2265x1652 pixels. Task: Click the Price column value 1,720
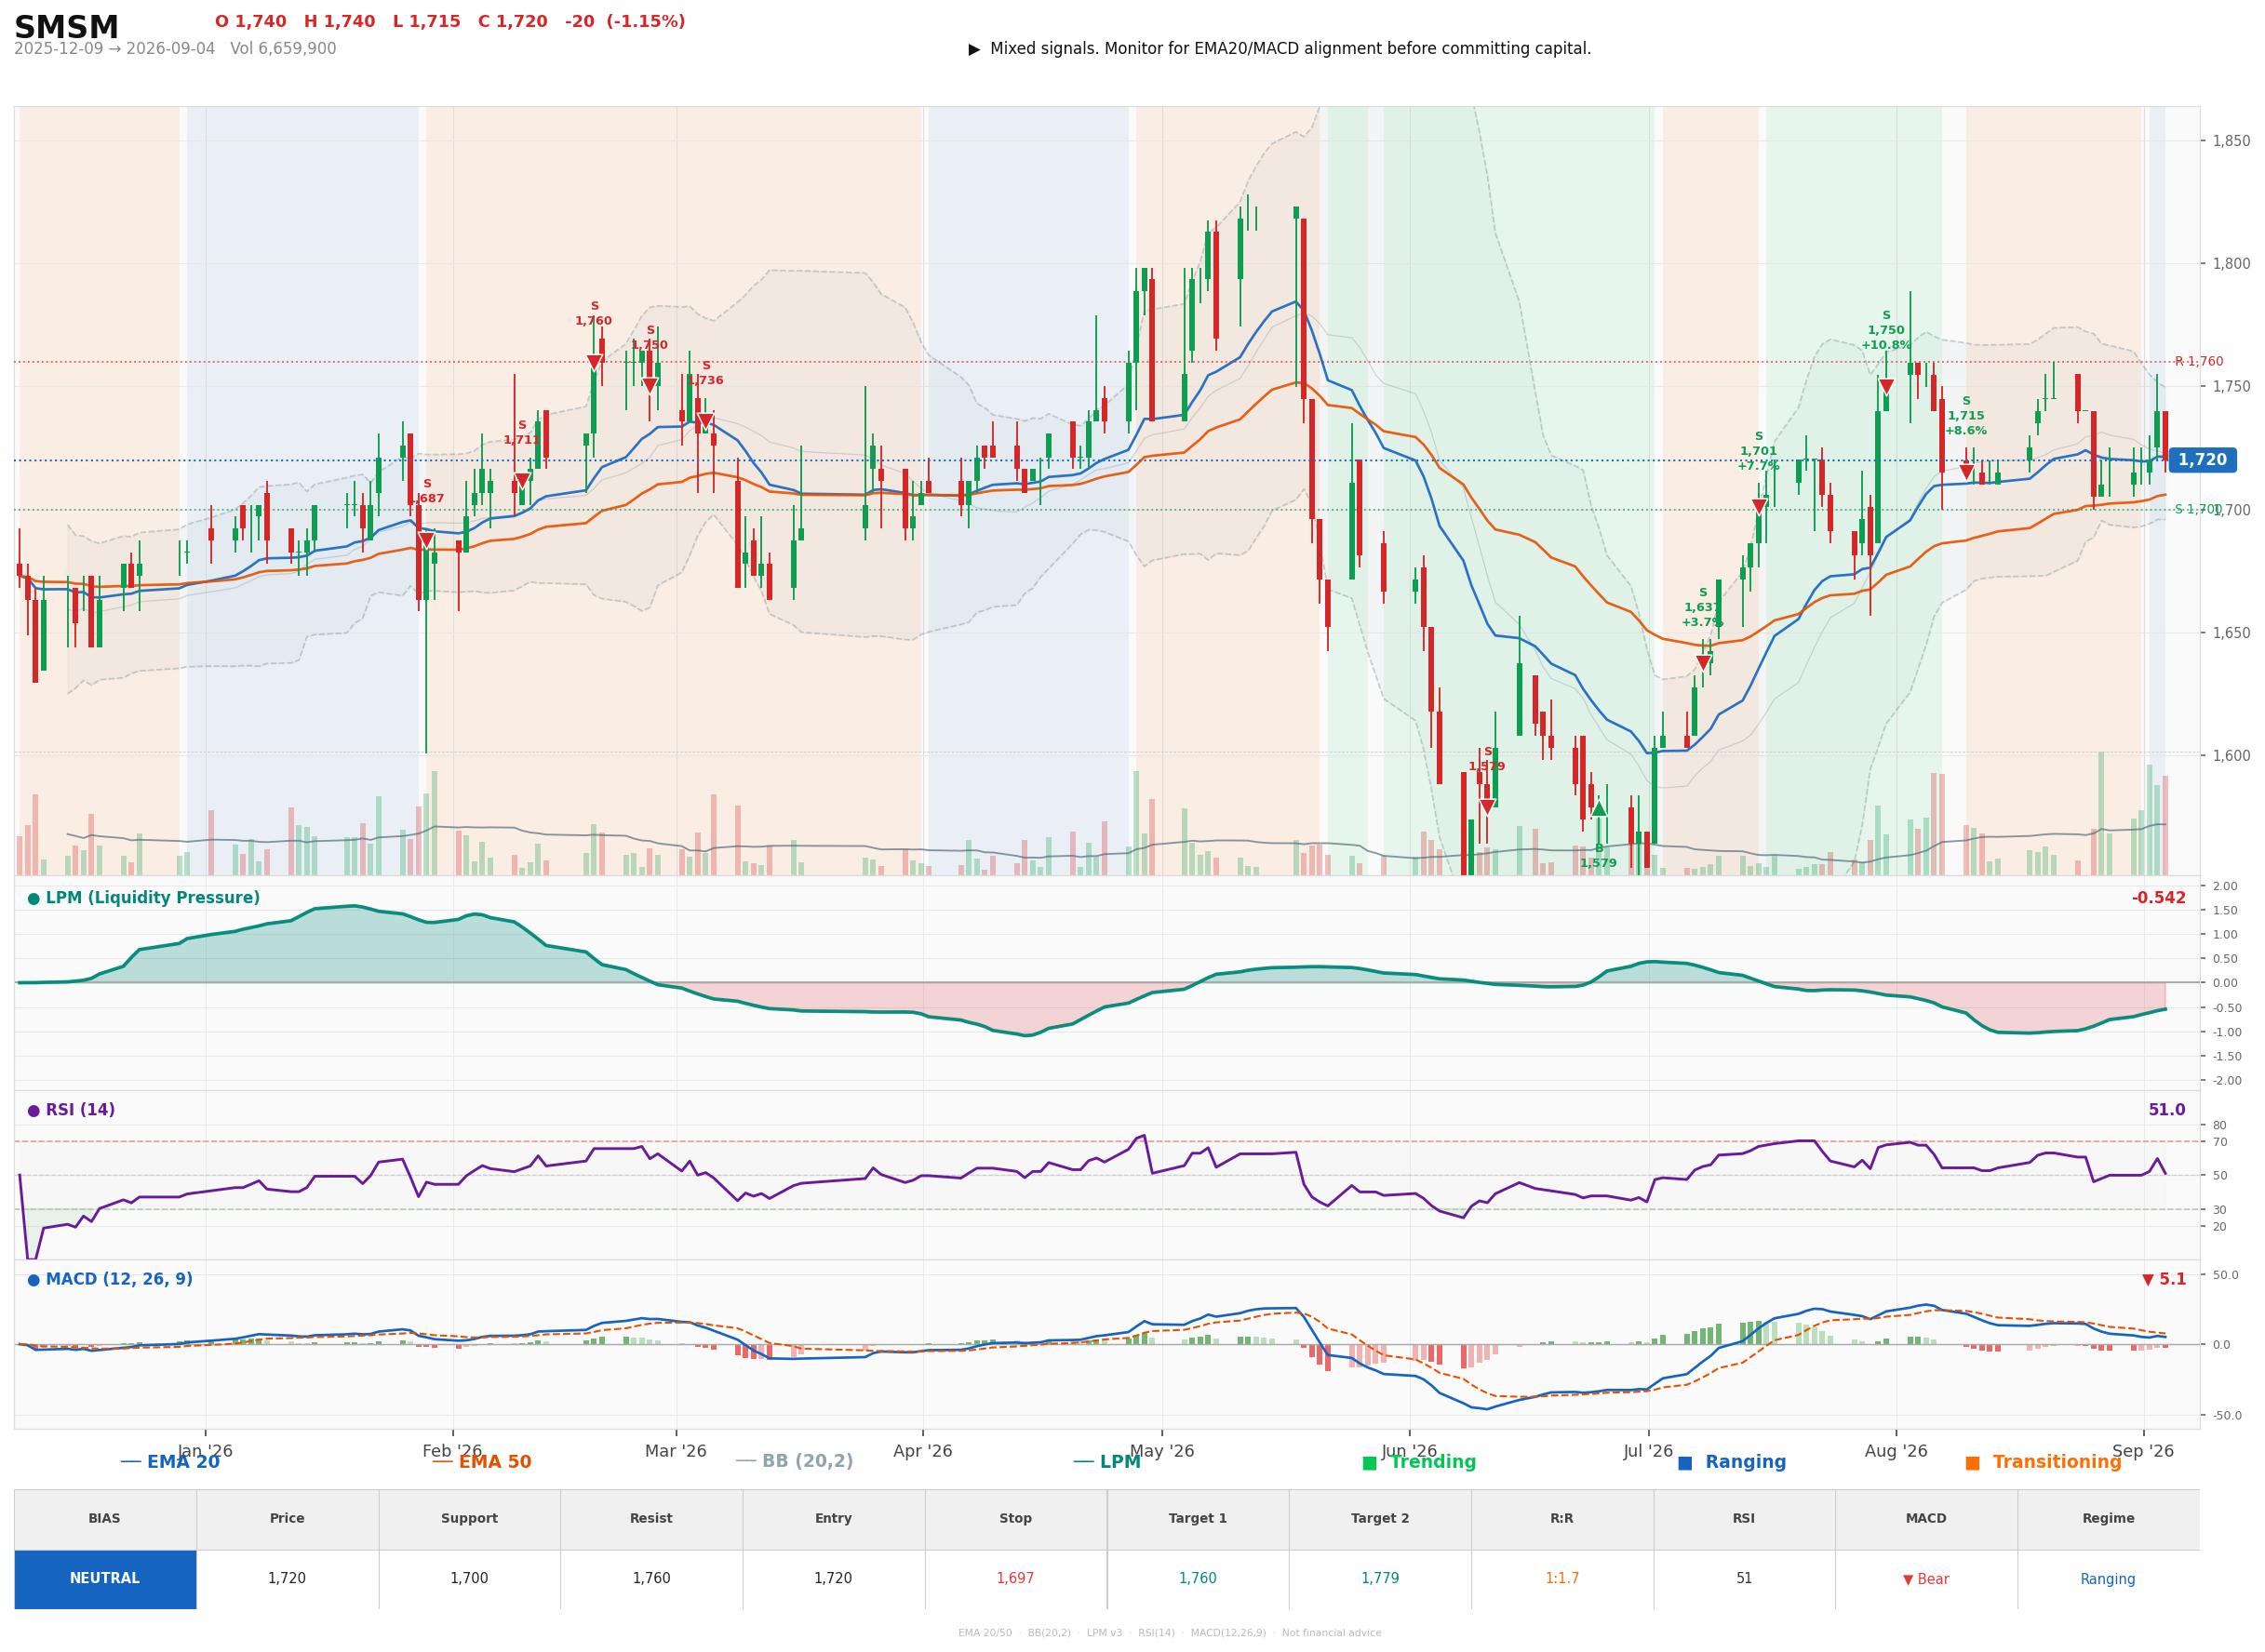pyautogui.click(x=288, y=1579)
